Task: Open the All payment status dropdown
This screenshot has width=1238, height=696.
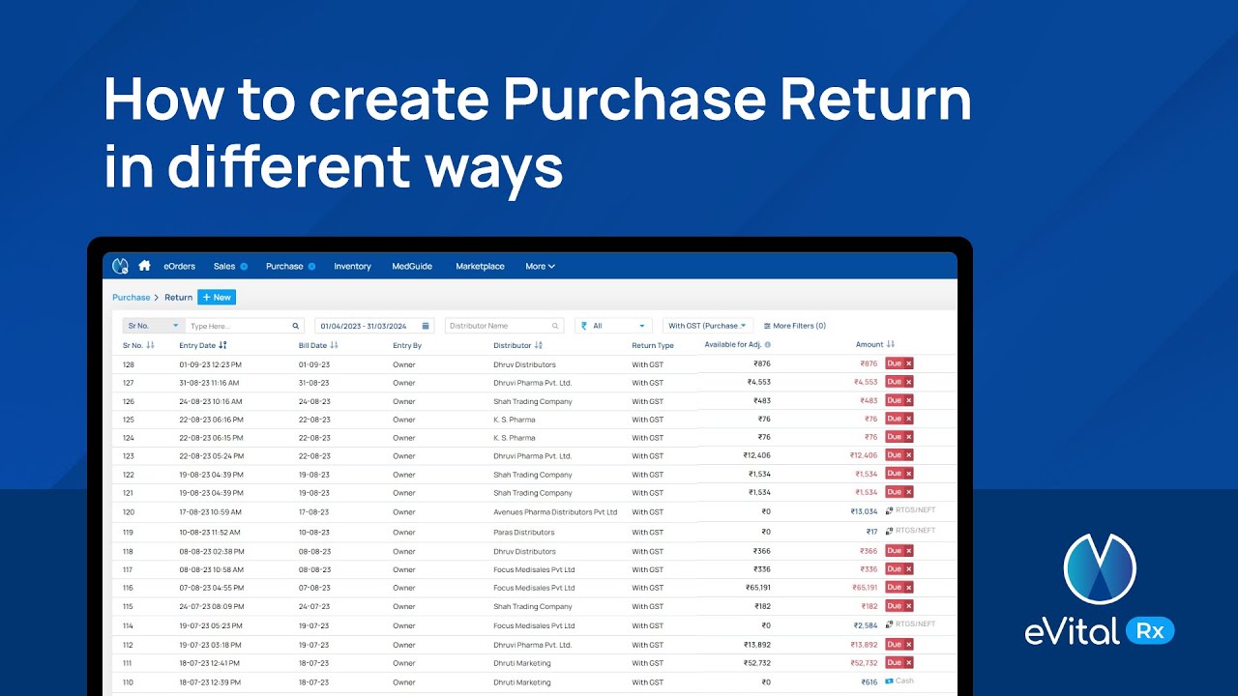Action: (x=613, y=326)
